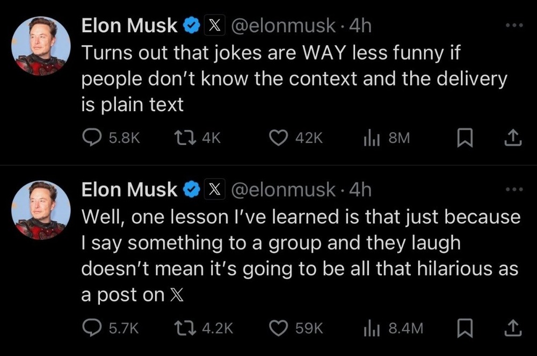Click the X affiliation badge on first post
The height and width of the screenshot is (356, 537).
(215, 26)
